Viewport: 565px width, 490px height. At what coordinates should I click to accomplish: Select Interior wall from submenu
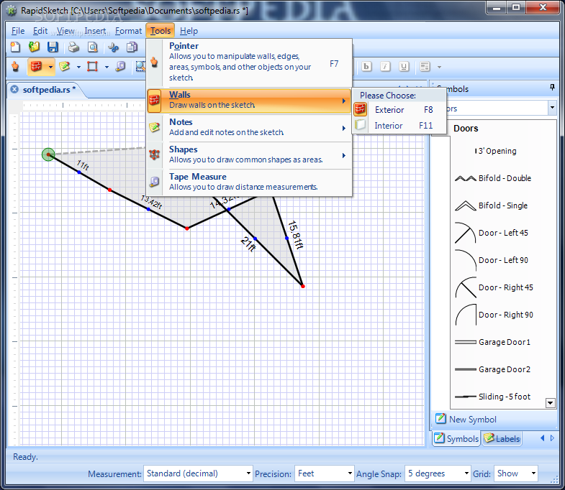pyautogui.click(x=399, y=126)
